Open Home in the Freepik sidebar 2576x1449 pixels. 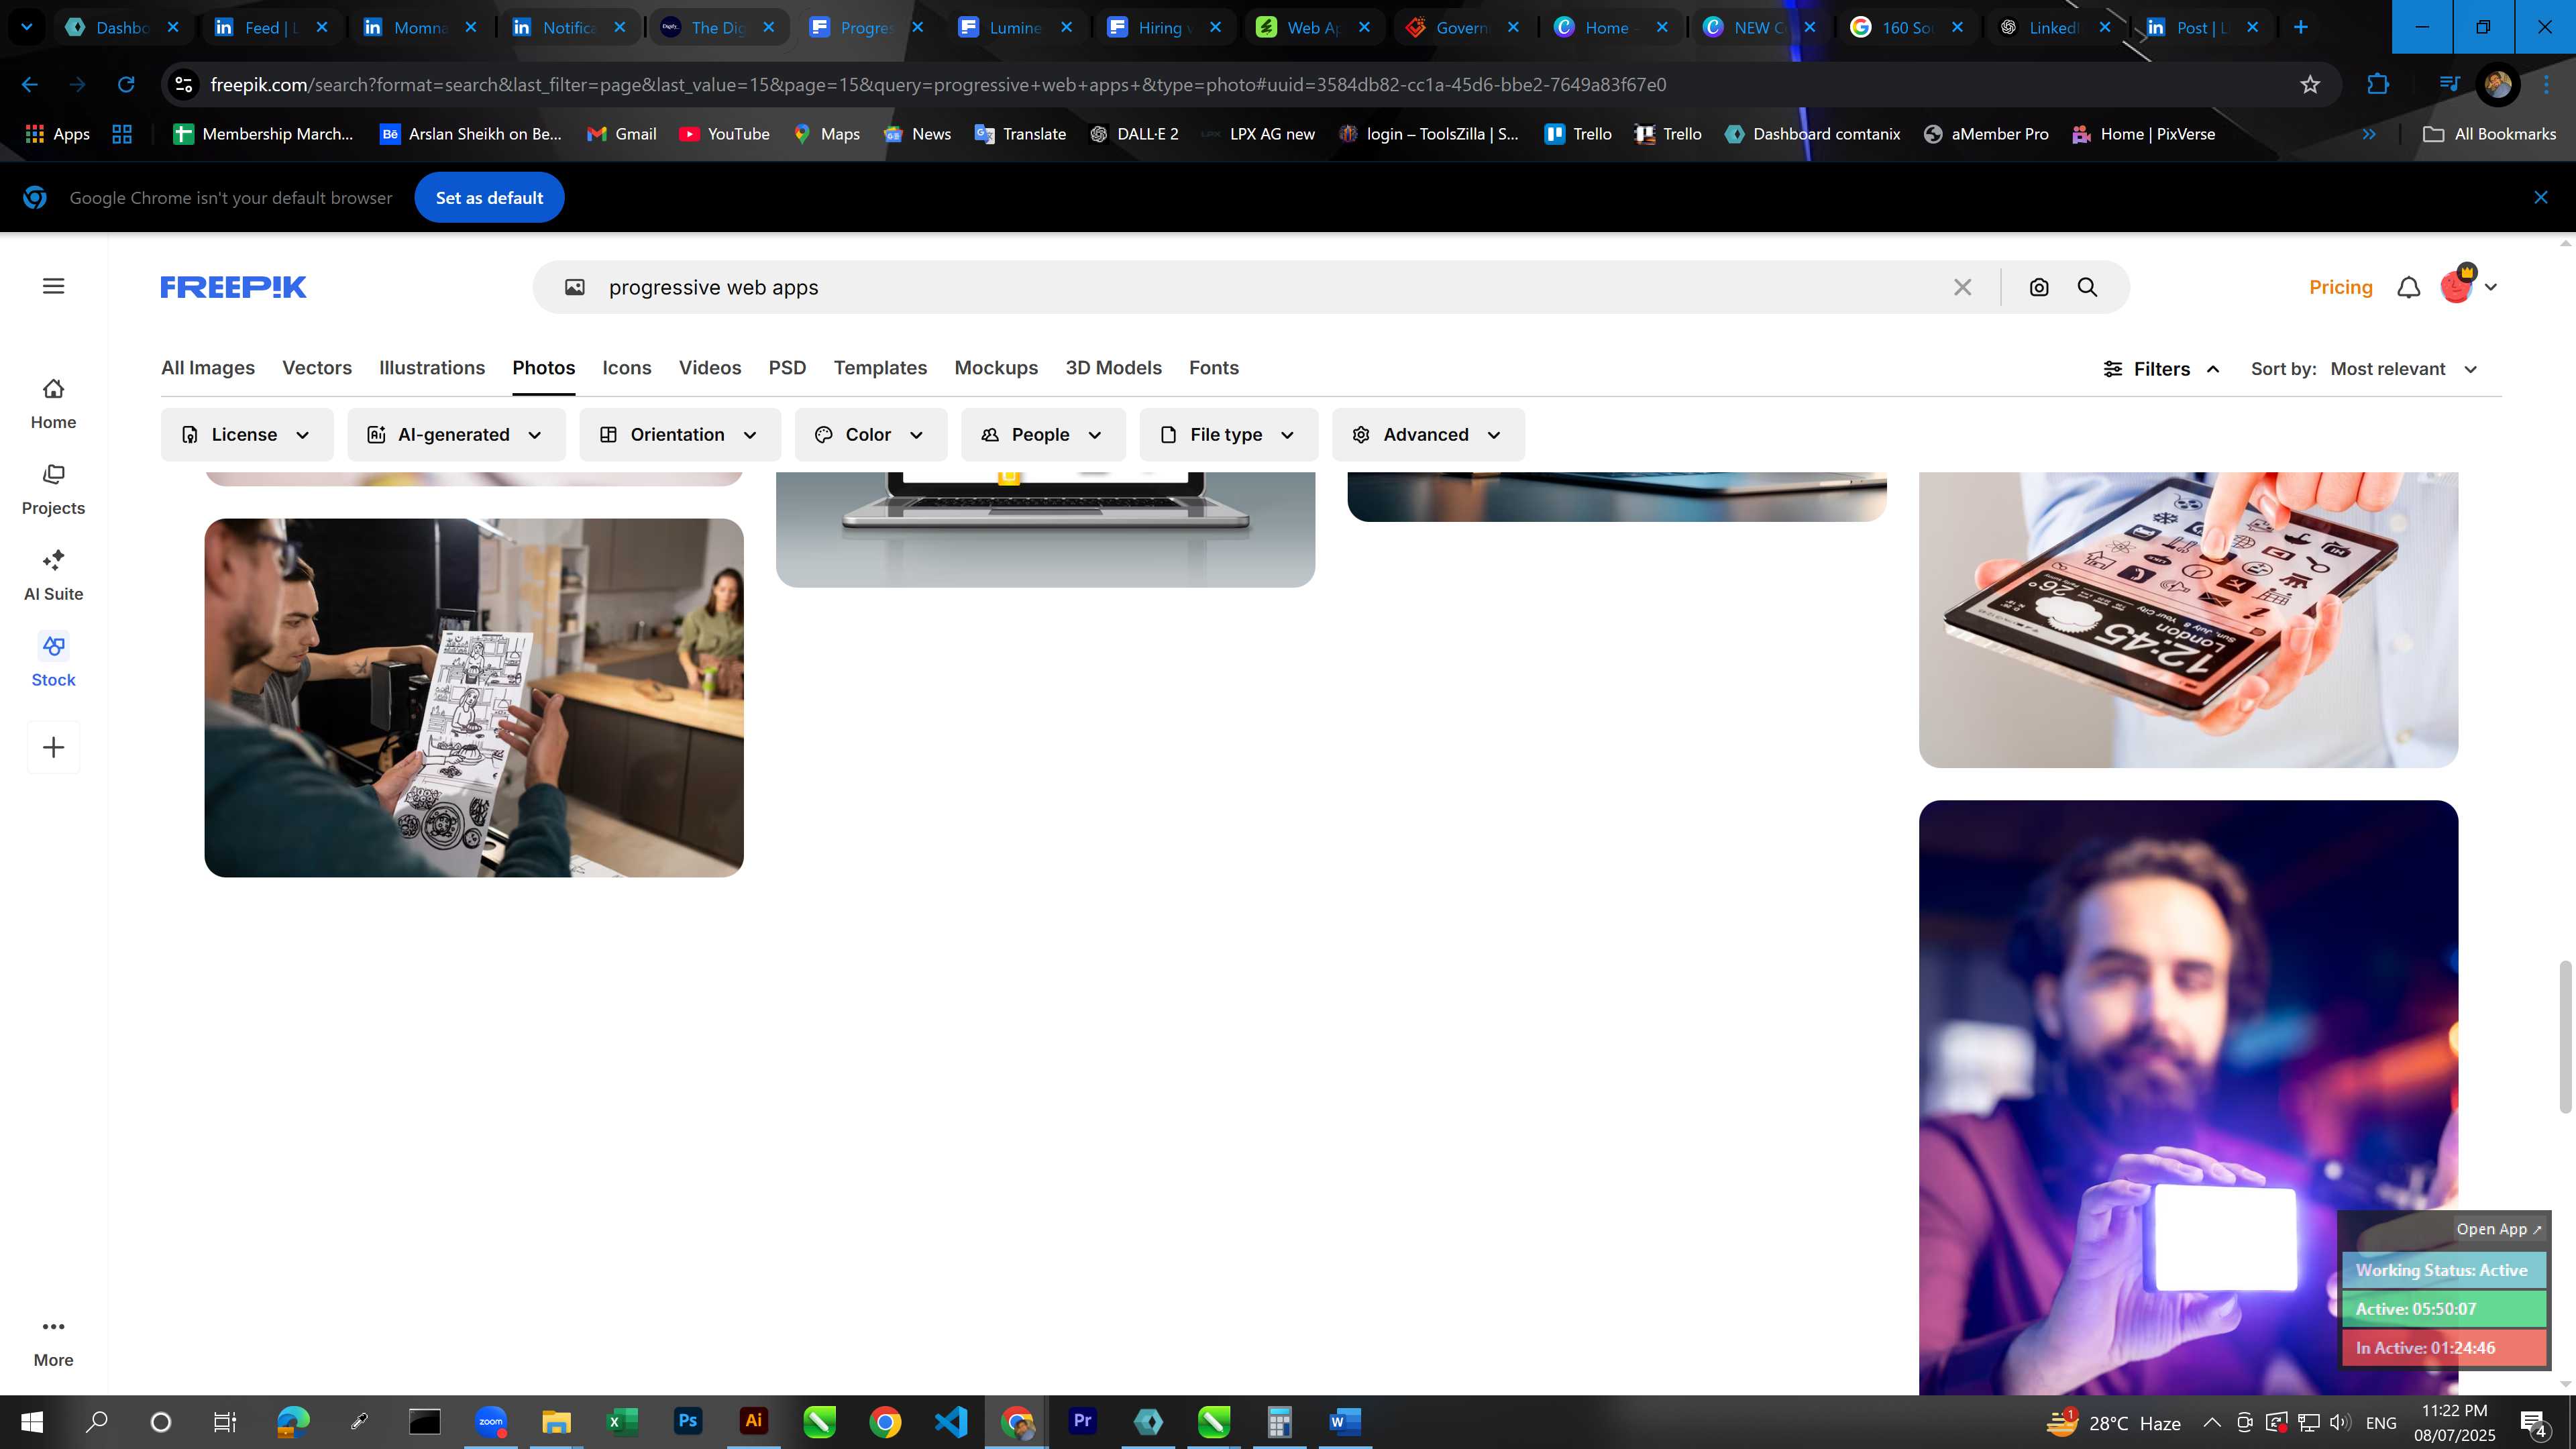[x=53, y=404]
